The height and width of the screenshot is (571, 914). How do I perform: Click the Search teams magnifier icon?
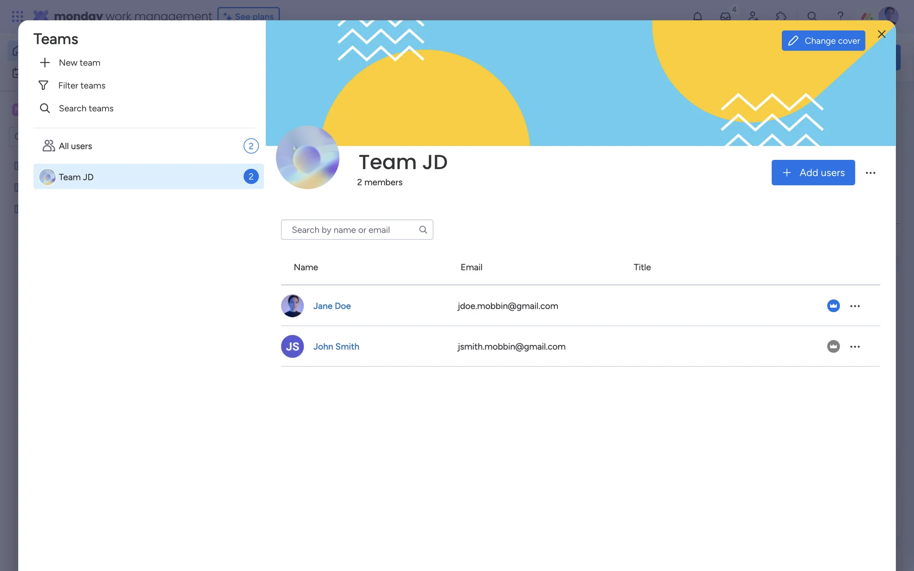pos(45,108)
